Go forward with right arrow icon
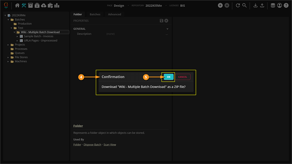This screenshot has width=292, height=164. coord(227,5)
